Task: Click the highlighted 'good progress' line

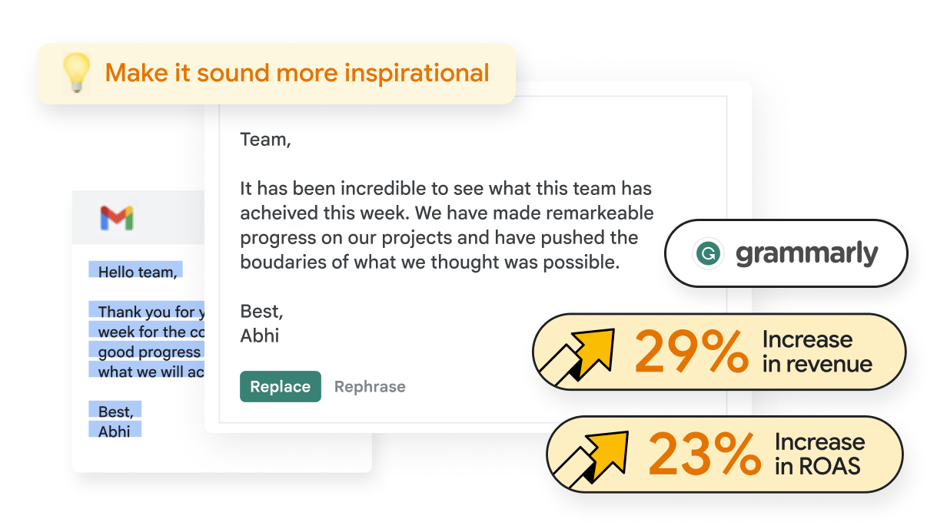Action: tap(149, 352)
